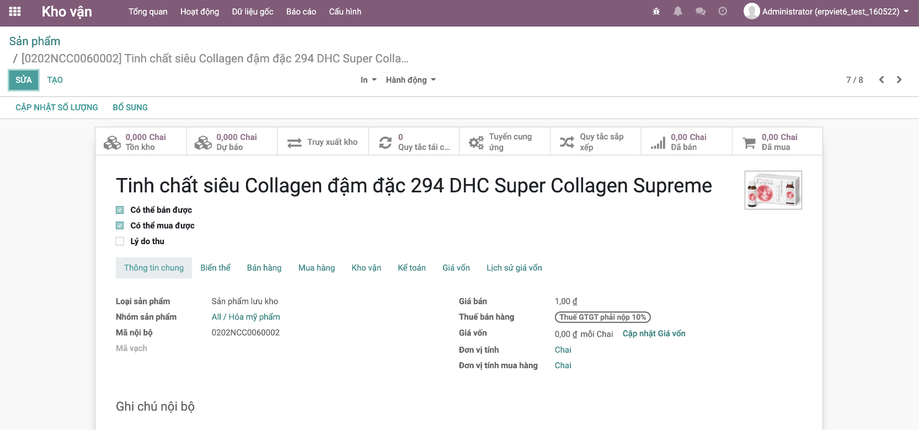Switch to Bán hàng tab

[x=264, y=268]
